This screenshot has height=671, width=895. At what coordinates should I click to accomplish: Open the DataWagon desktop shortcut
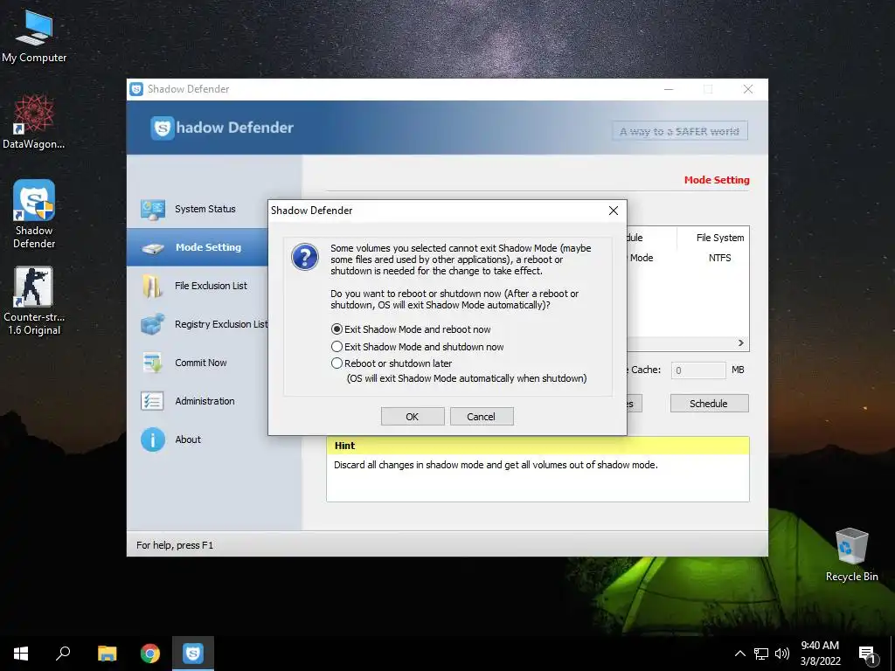(x=34, y=121)
